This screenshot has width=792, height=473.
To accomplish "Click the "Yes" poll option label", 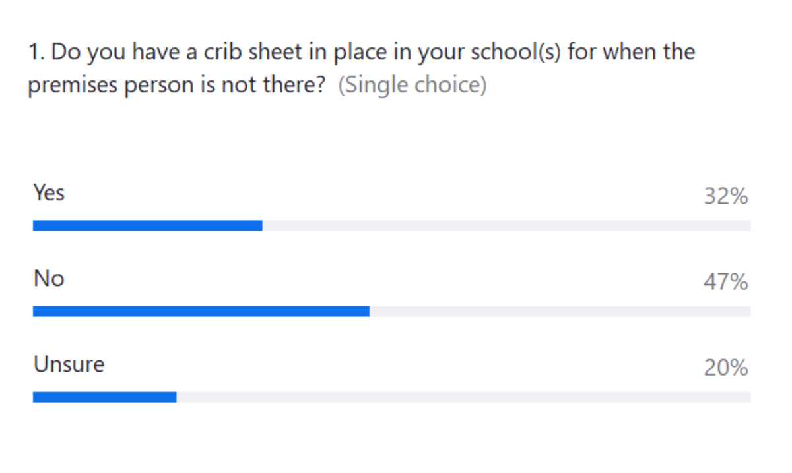I will click(x=49, y=193).
